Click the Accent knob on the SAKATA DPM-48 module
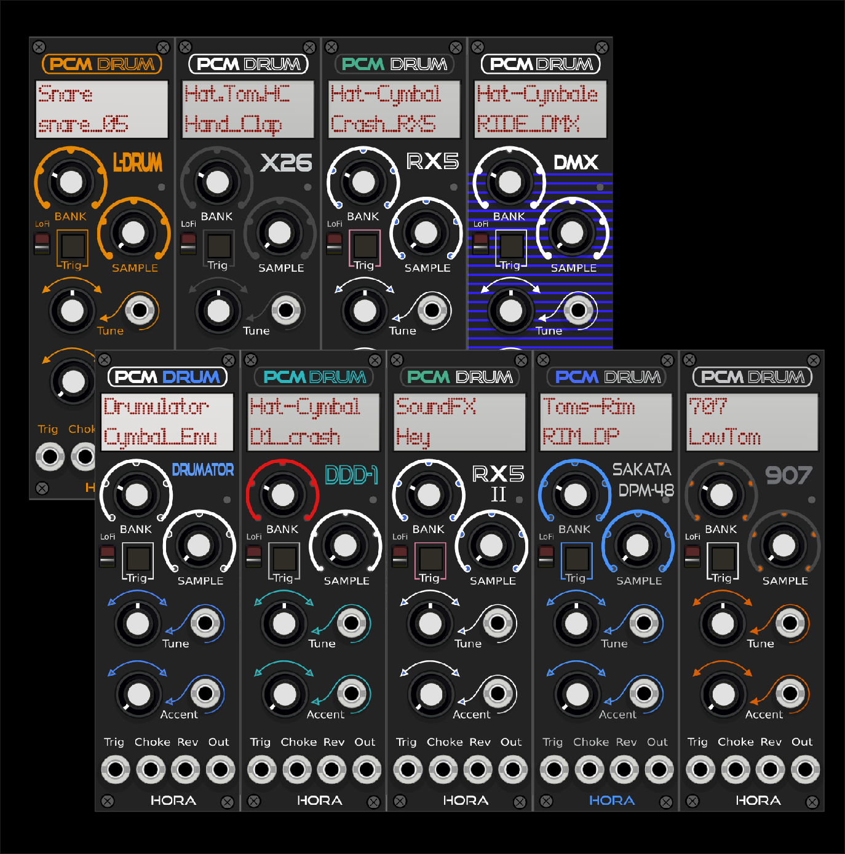Image resolution: width=845 pixels, height=854 pixels. pyautogui.click(x=577, y=694)
